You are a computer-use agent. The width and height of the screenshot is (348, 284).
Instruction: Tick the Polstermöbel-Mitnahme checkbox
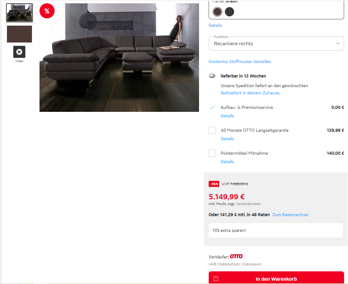click(x=212, y=153)
